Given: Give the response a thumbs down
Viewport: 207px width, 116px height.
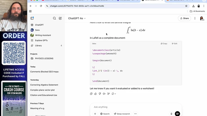Looking at the screenshot, I should click(x=100, y=94).
